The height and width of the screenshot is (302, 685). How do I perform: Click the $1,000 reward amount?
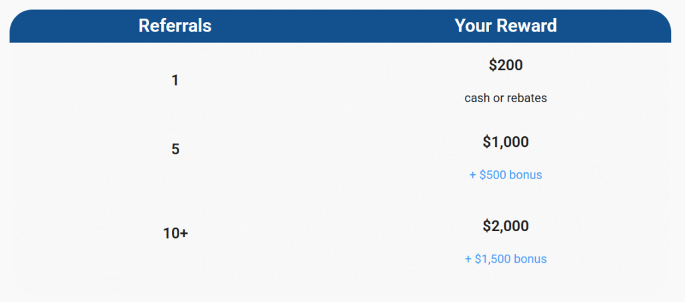[x=506, y=142]
